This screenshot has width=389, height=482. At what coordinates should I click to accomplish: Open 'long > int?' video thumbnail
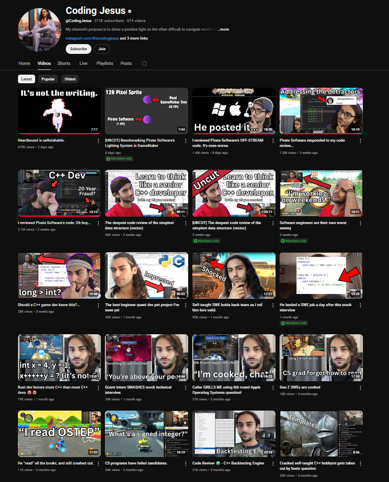tap(59, 275)
